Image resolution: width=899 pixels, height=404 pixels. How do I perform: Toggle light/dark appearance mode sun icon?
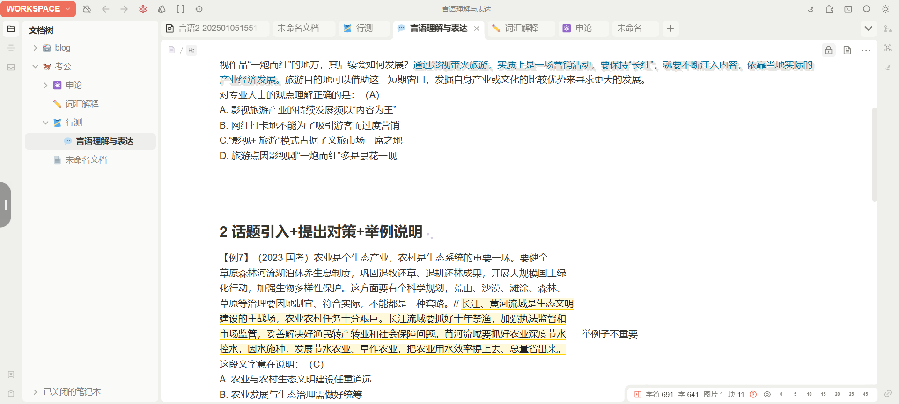[x=885, y=9]
